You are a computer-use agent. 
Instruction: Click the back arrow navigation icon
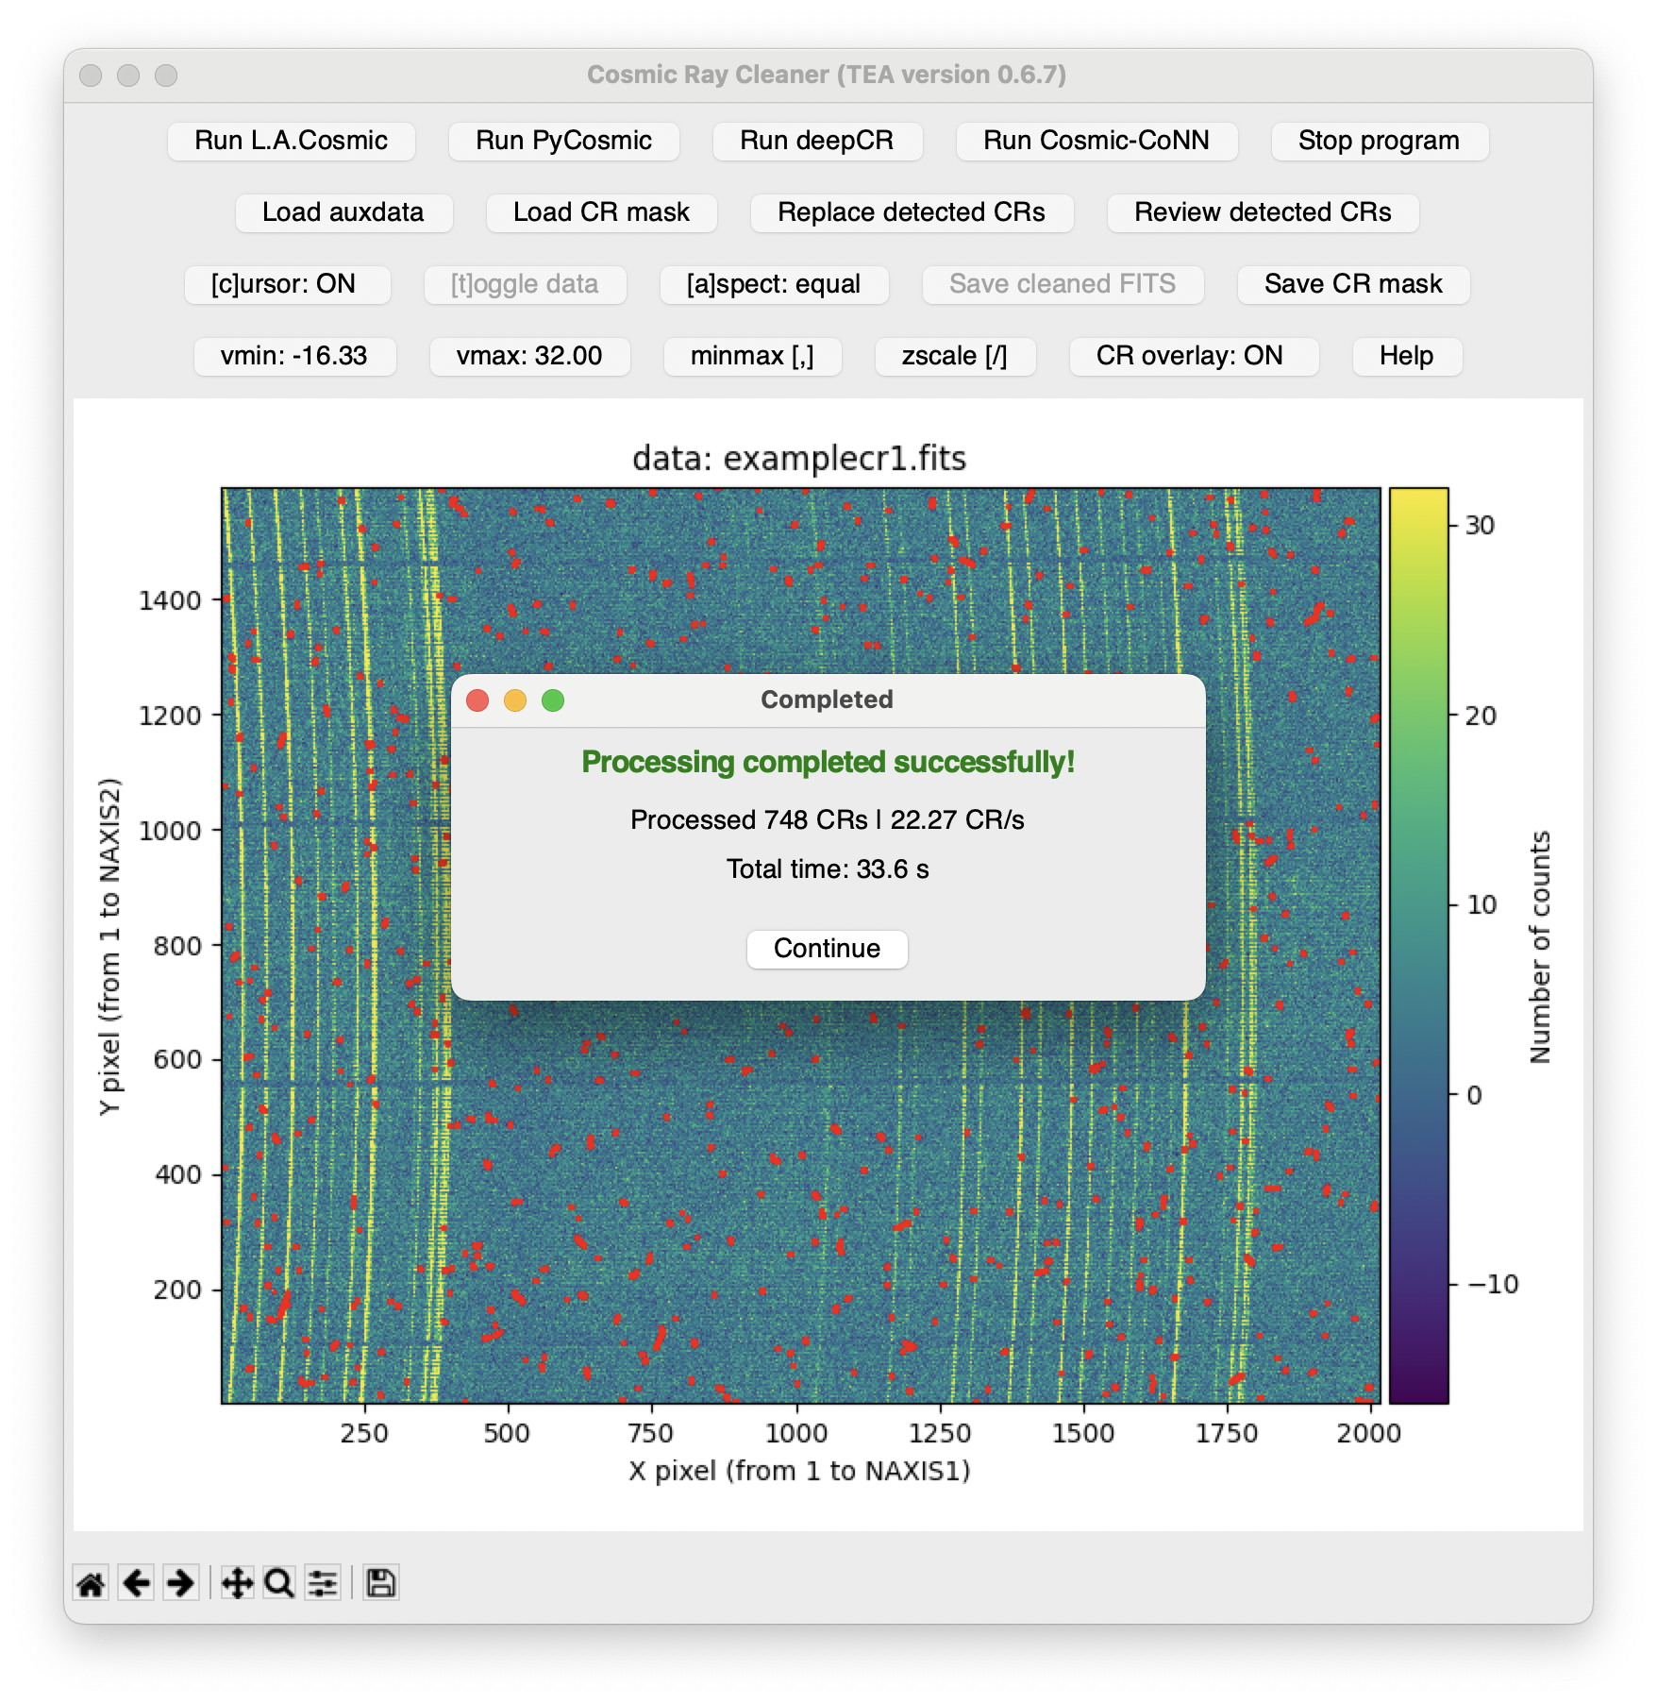137,1583
